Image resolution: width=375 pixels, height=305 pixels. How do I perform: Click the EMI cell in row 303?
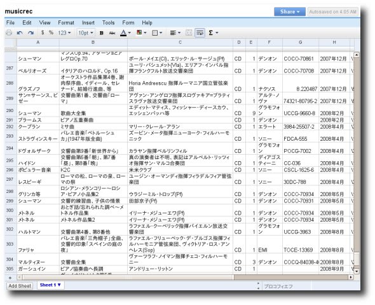click(x=269, y=244)
